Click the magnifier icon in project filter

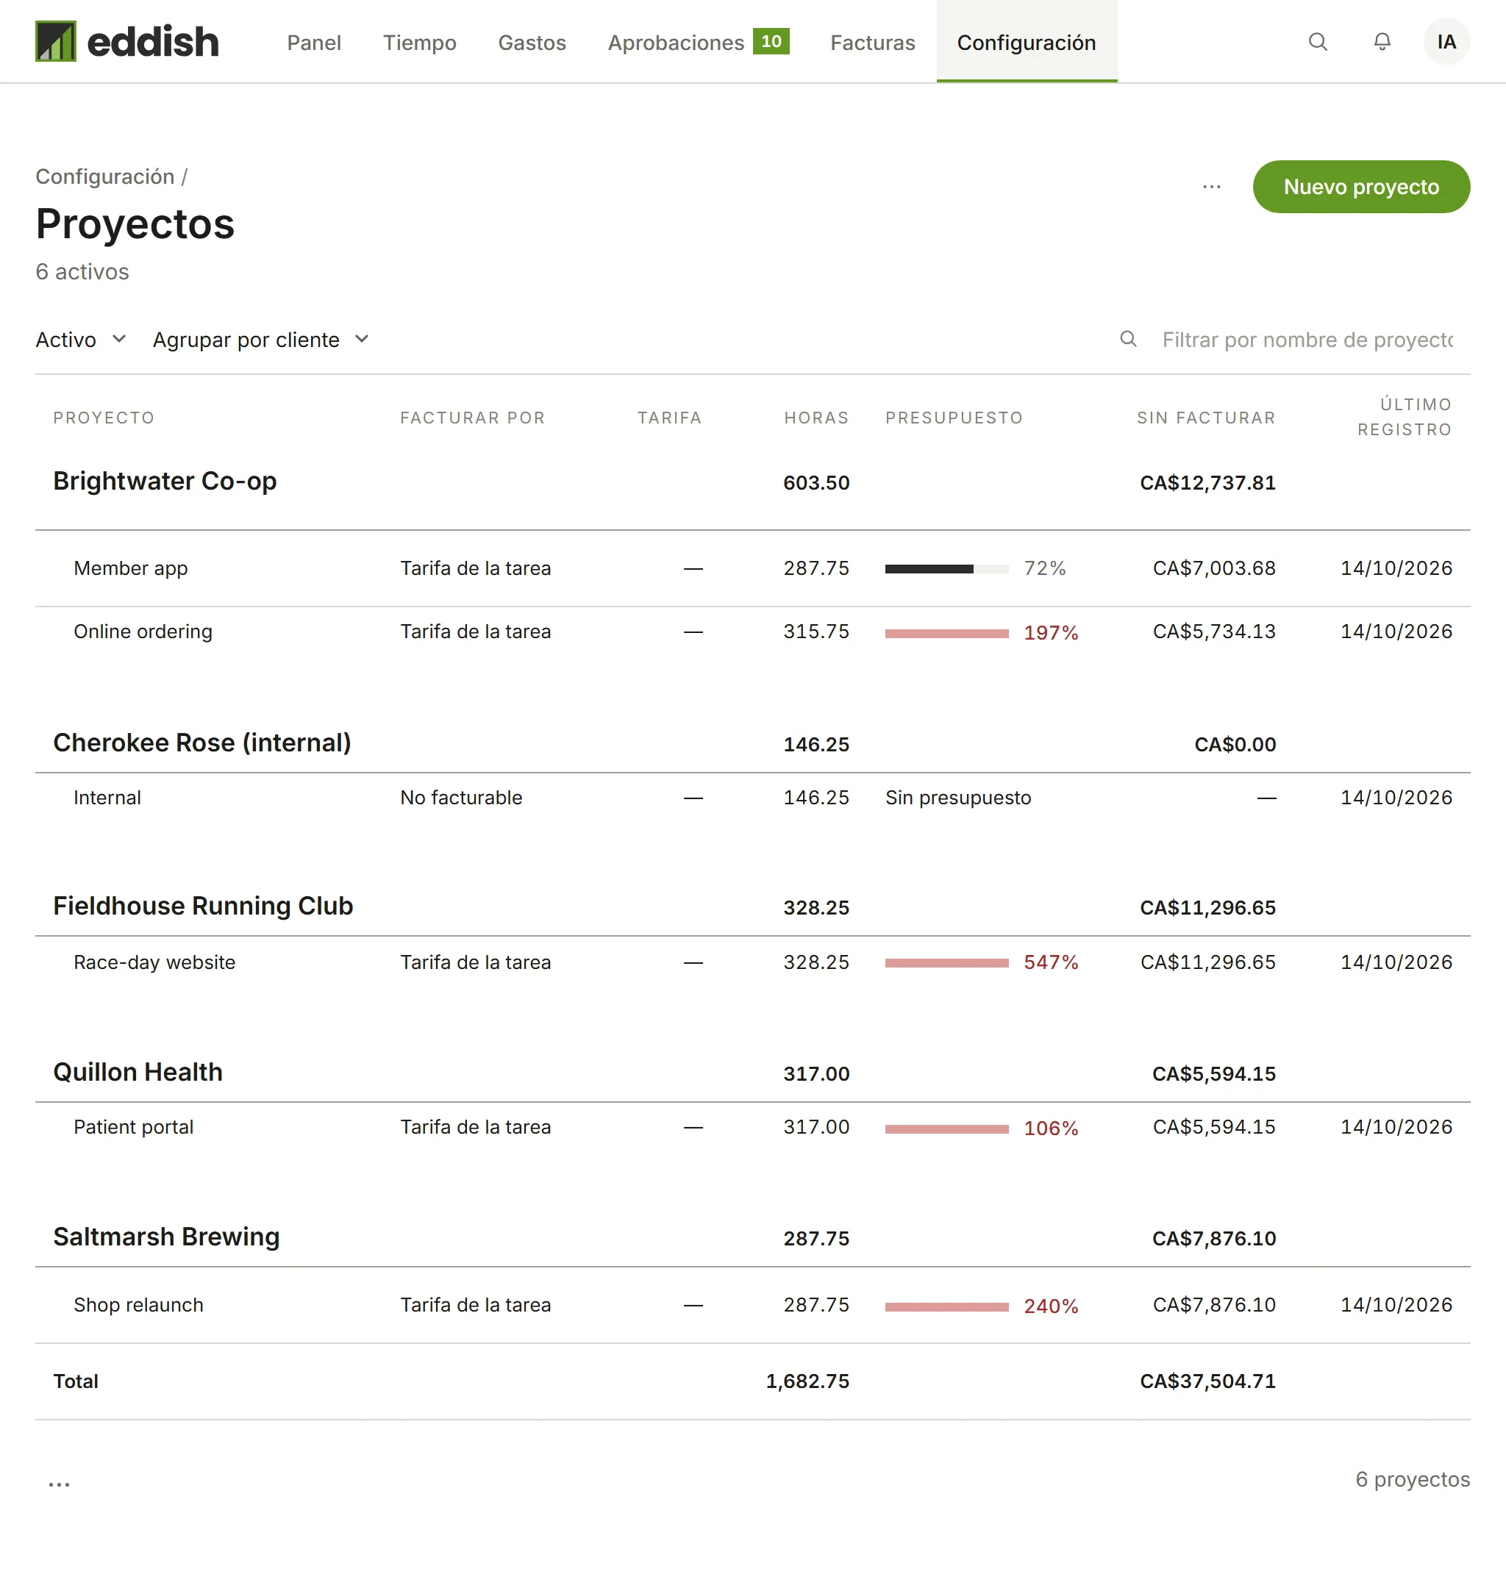[x=1128, y=340]
